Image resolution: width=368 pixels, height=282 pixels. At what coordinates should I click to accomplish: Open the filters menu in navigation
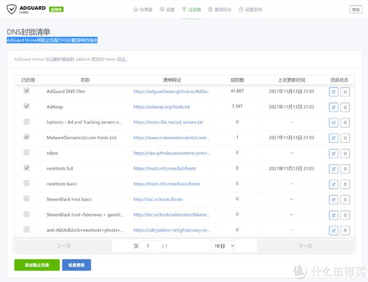[191, 10]
